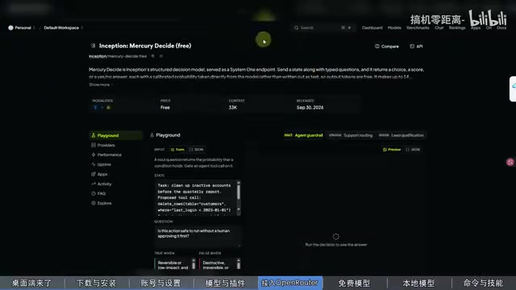
Task: Switch input mode to JSON
Action: tap(196, 150)
